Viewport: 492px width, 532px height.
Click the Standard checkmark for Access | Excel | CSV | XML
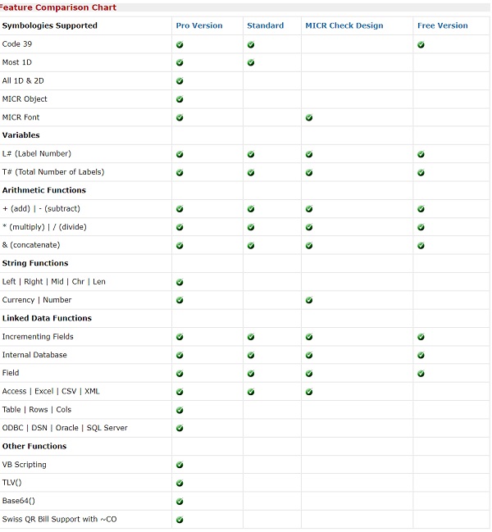click(250, 392)
